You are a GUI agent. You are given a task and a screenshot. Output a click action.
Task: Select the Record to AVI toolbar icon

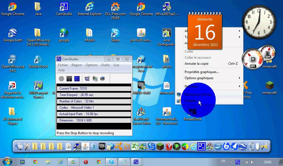95,79
